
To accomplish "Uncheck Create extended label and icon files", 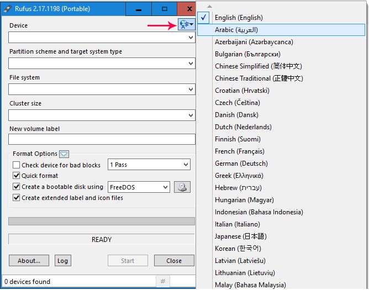I will click(x=16, y=198).
